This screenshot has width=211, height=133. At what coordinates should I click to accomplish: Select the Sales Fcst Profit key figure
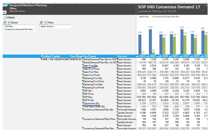point(91,75)
